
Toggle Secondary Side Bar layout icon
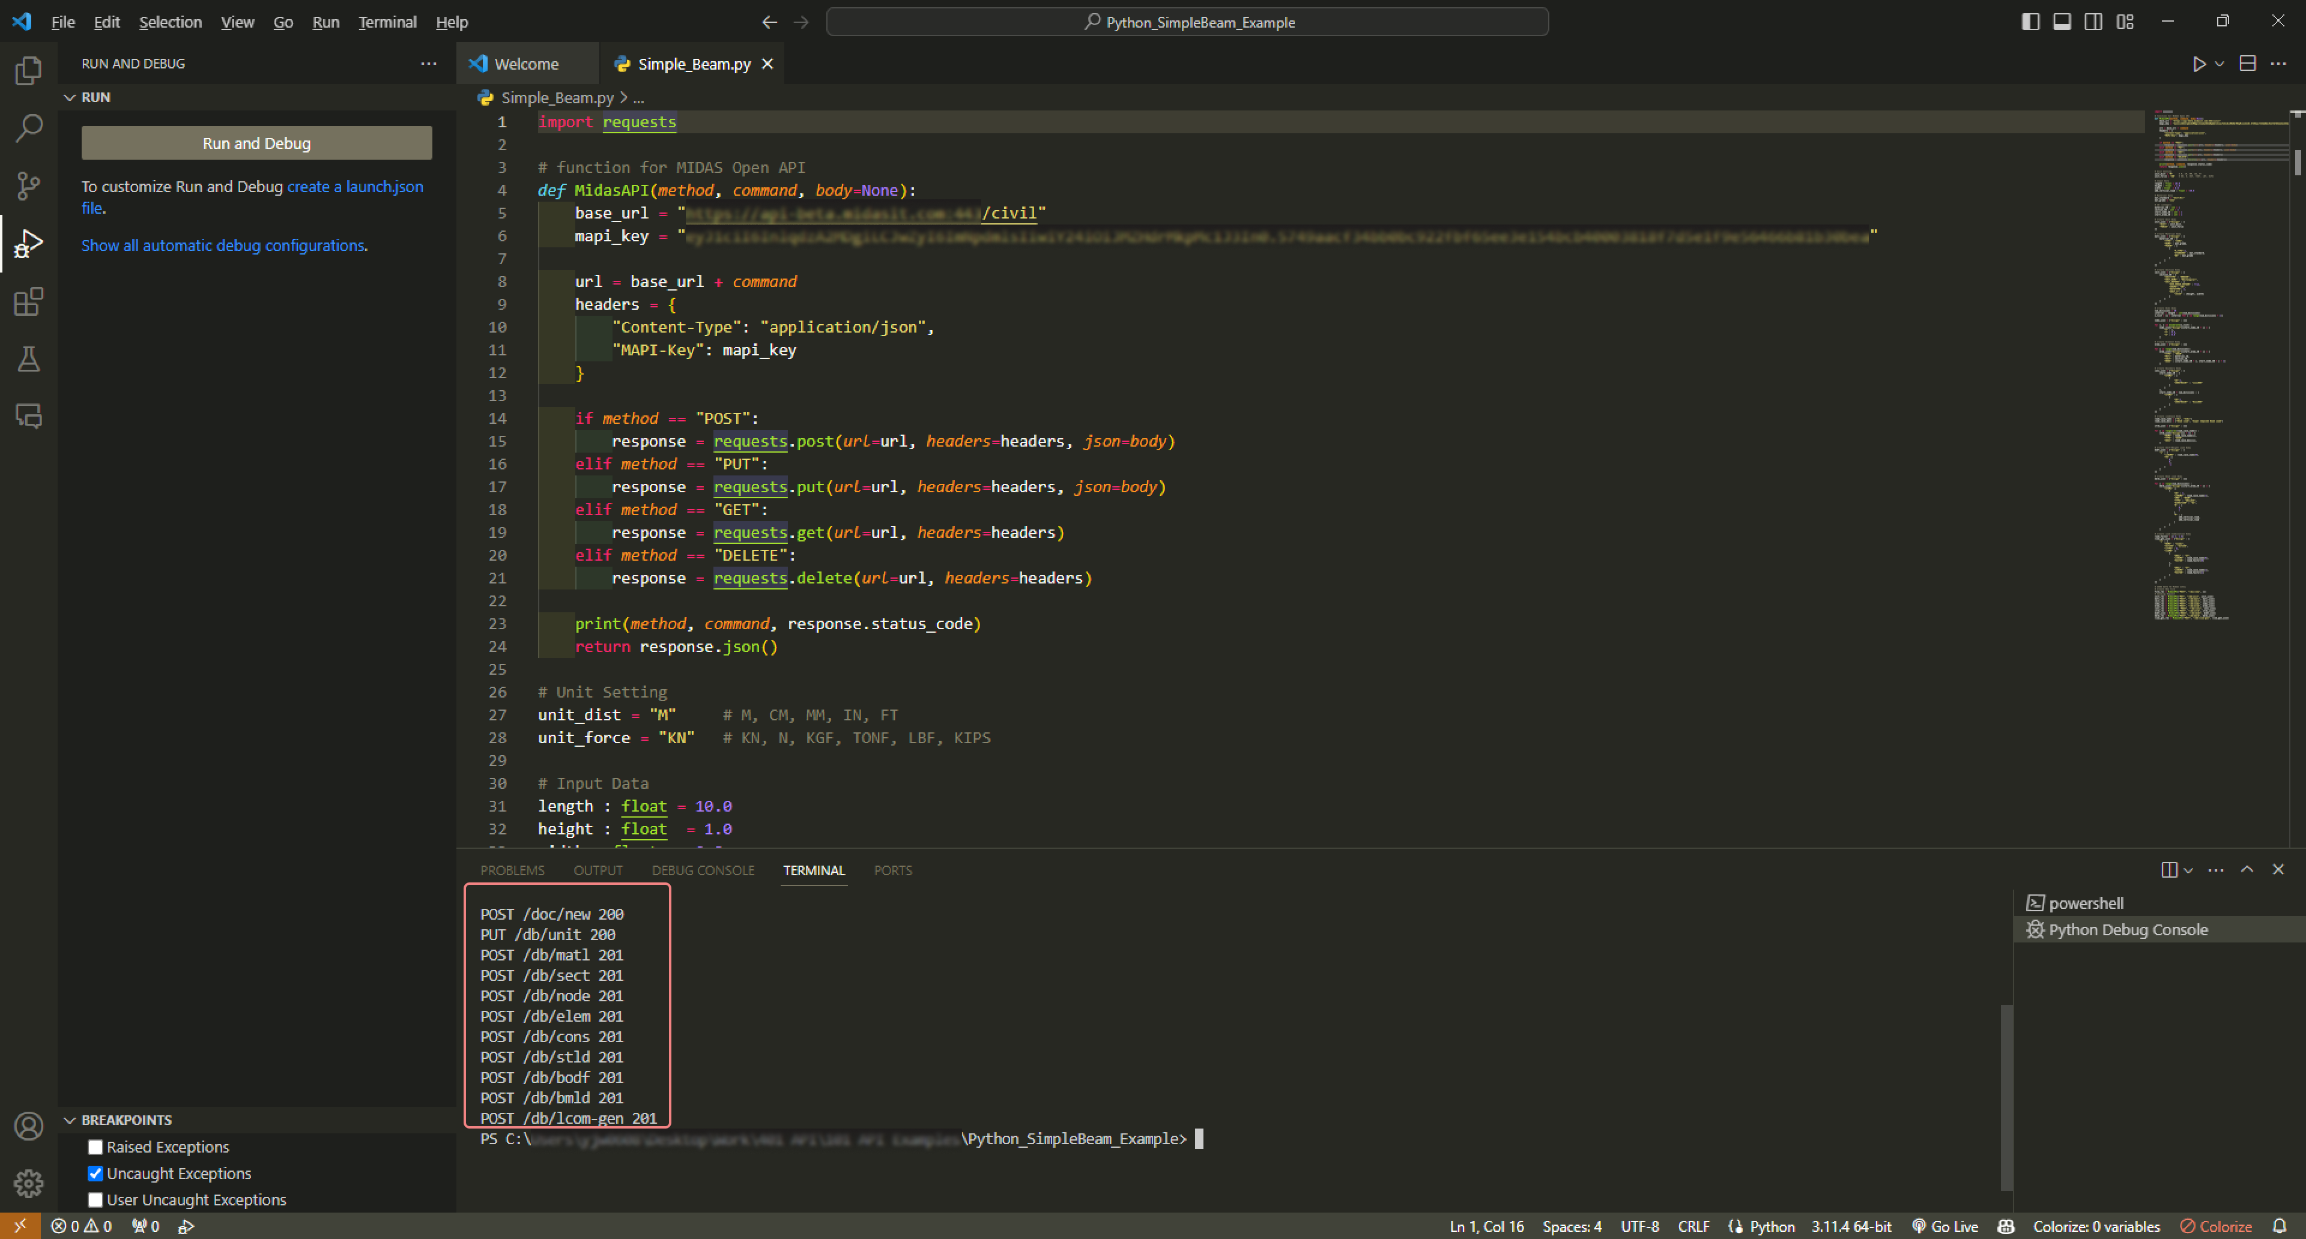[2093, 22]
